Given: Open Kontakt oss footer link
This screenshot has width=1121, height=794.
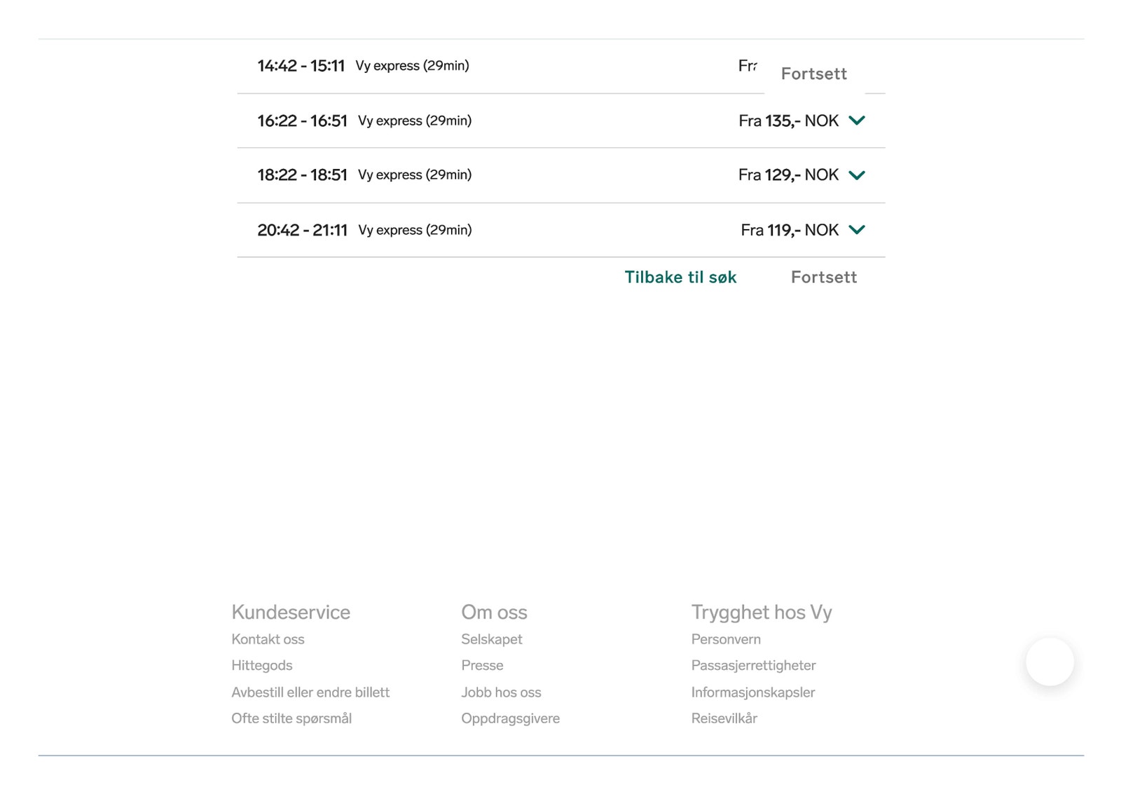Looking at the screenshot, I should pos(268,639).
